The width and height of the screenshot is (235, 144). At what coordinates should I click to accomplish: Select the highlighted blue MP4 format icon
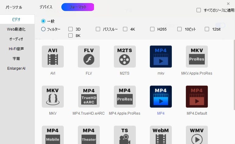click(161, 97)
